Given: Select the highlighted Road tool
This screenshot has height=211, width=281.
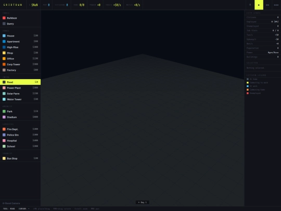Looking at the screenshot, I should click(20, 82).
